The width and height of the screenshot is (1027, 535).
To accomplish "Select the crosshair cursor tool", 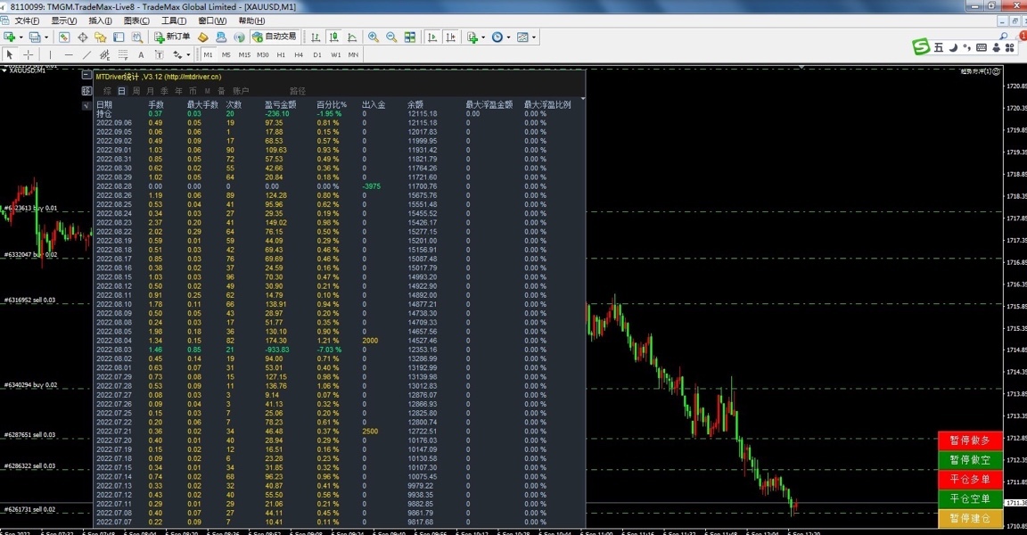I will 29,54.
